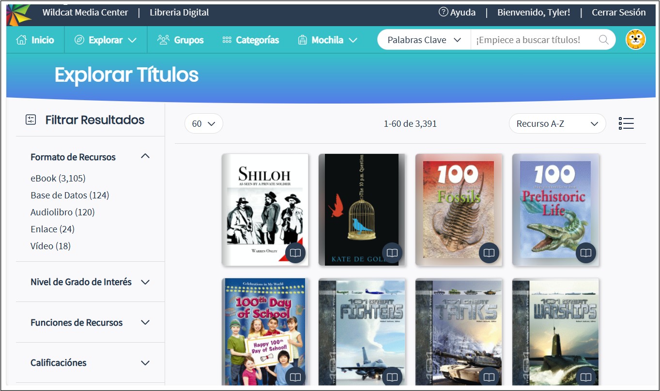Image resolution: width=660 pixels, height=391 pixels.
Task: Open the Categorías page
Action: pos(251,40)
